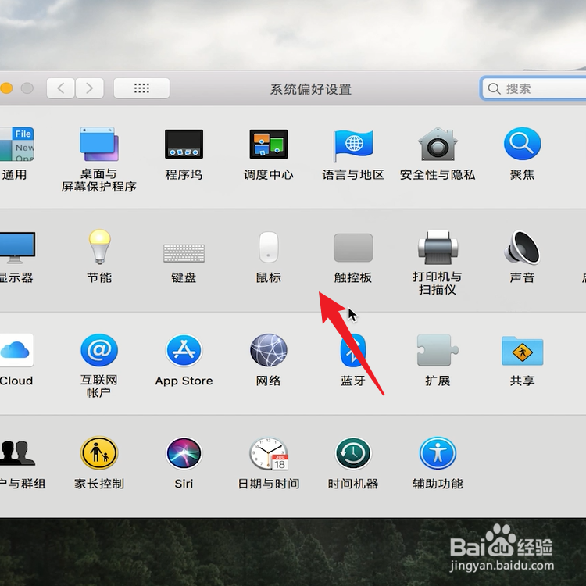Click the yellow minimize window button

point(6,88)
